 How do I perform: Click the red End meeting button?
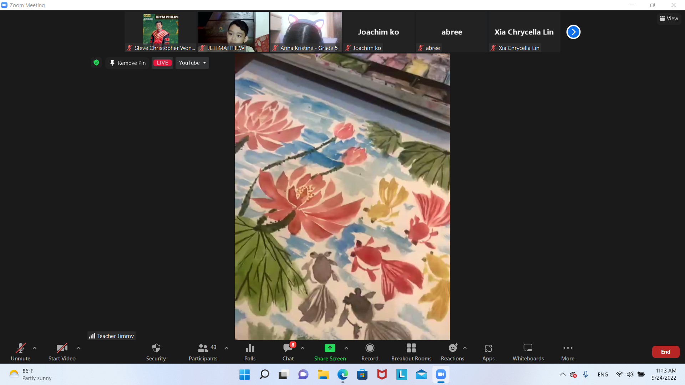(666, 352)
